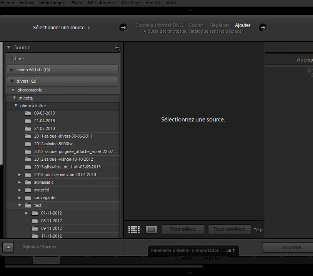Click folder icon beside sauvegarder
The height and width of the screenshot is (276, 313).
pyautogui.click(x=28, y=198)
